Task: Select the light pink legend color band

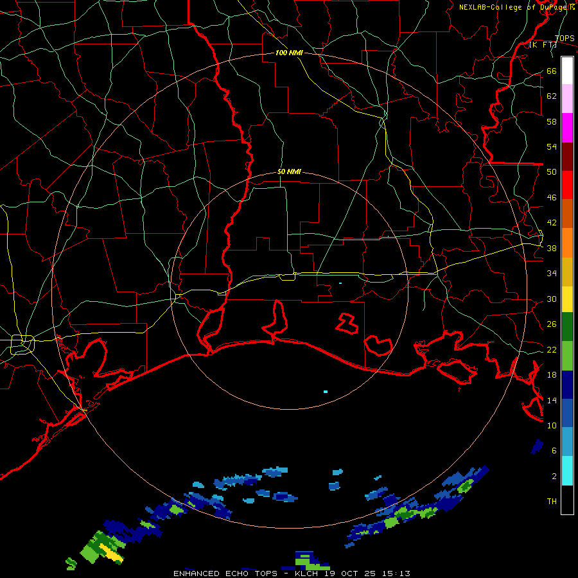Action: point(567,99)
